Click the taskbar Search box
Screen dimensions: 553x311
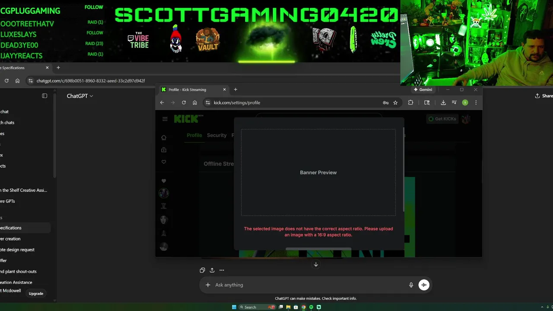click(x=257, y=307)
